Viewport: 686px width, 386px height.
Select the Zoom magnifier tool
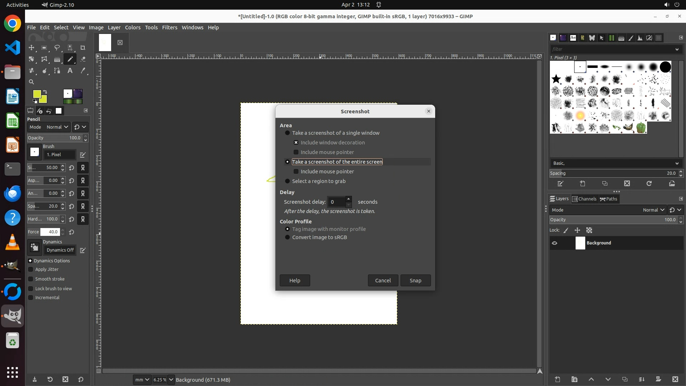31,82
